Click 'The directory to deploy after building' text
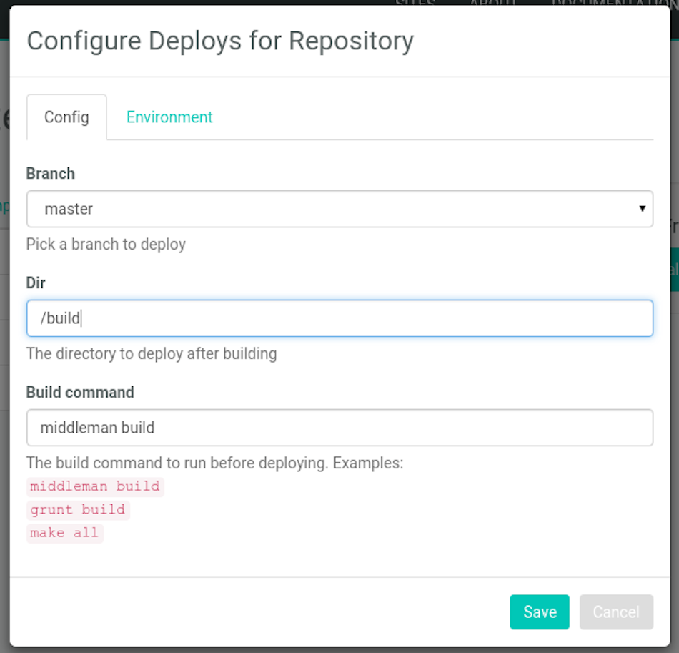679x653 pixels. point(152,353)
